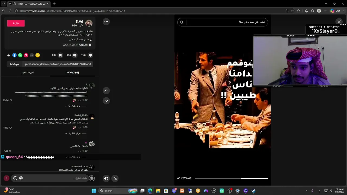Image resolution: width=347 pixels, height=195 pixels.
Task: Like the comment with 341 likes
Action: point(10,151)
